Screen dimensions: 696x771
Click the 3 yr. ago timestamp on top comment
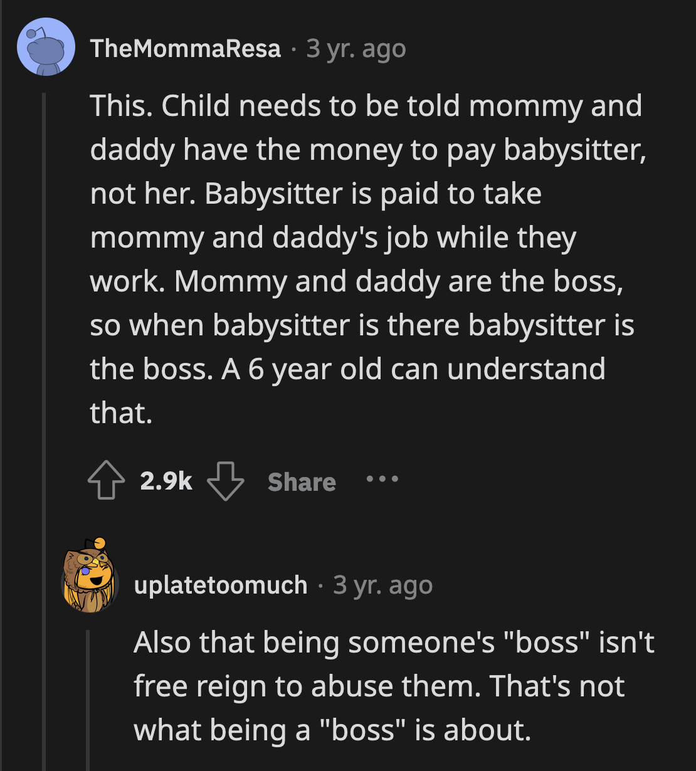[355, 48]
